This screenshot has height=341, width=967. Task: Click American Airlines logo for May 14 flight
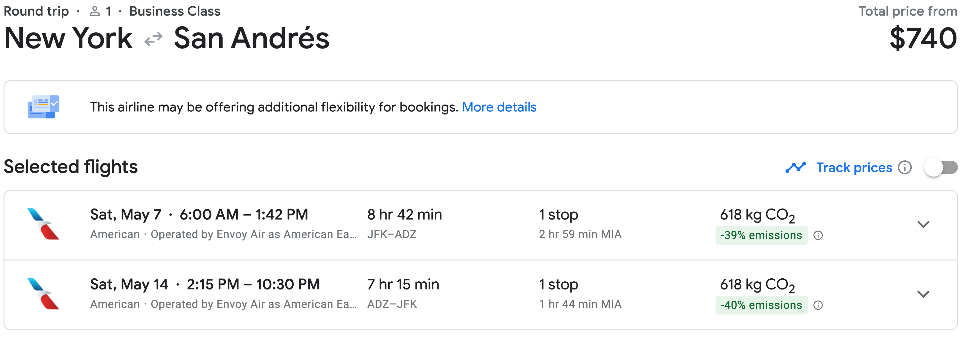[43, 293]
